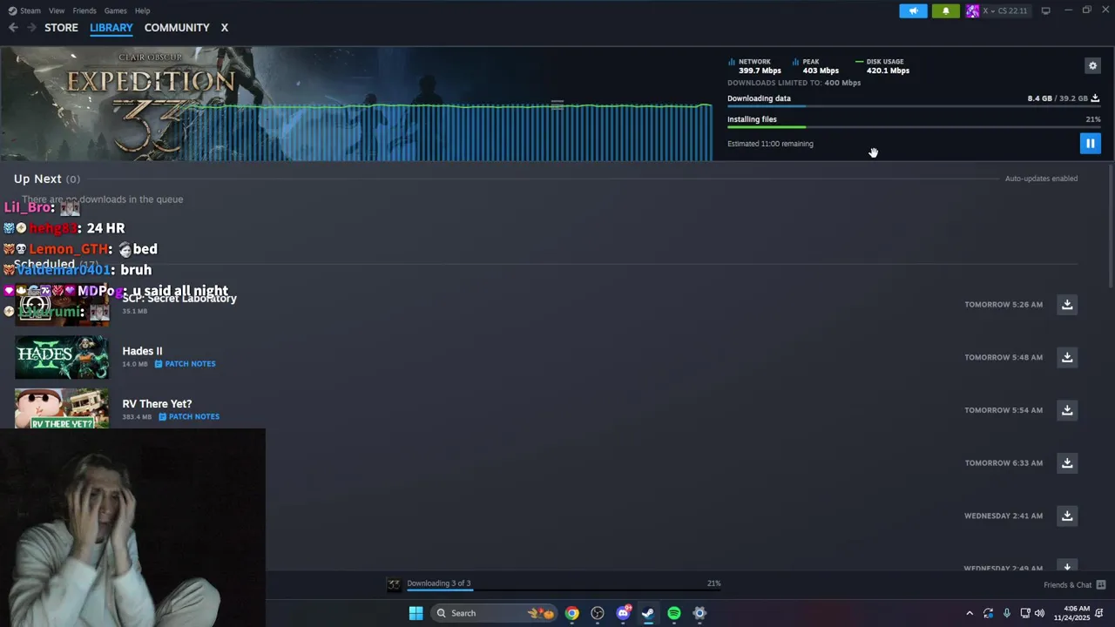Screen dimensions: 1115x627
Task: Open Discord from taskbar
Action: pyautogui.click(x=623, y=613)
